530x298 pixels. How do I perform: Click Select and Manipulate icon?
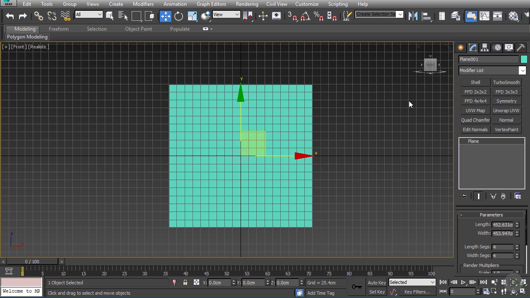tap(263, 16)
